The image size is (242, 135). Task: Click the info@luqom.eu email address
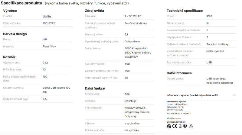tap(174, 118)
